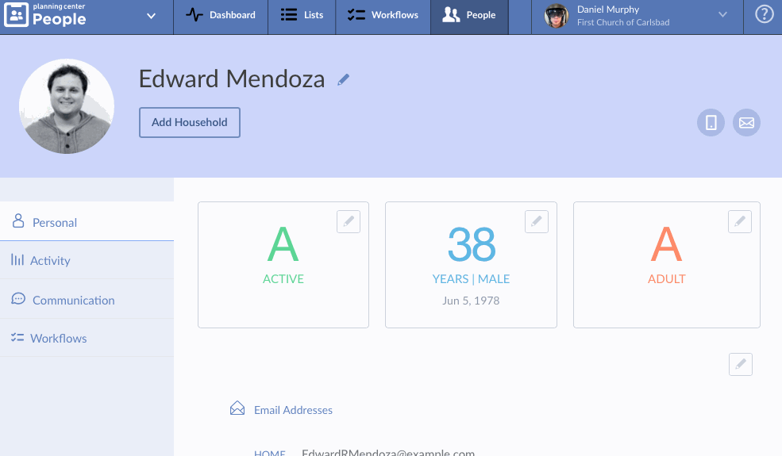Open the Lists tab
782x456 pixels.
302,15
